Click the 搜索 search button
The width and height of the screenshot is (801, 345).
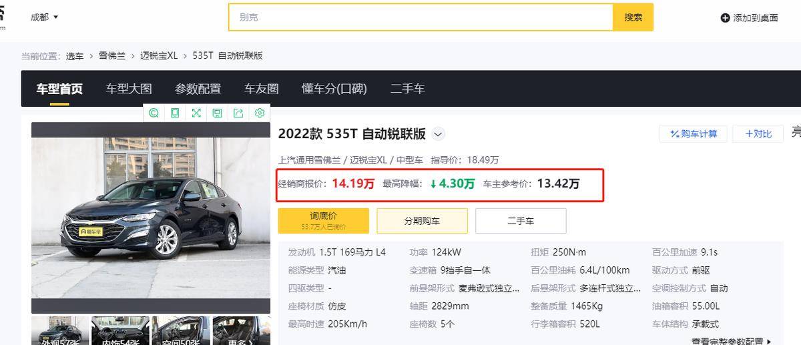coord(633,17)
